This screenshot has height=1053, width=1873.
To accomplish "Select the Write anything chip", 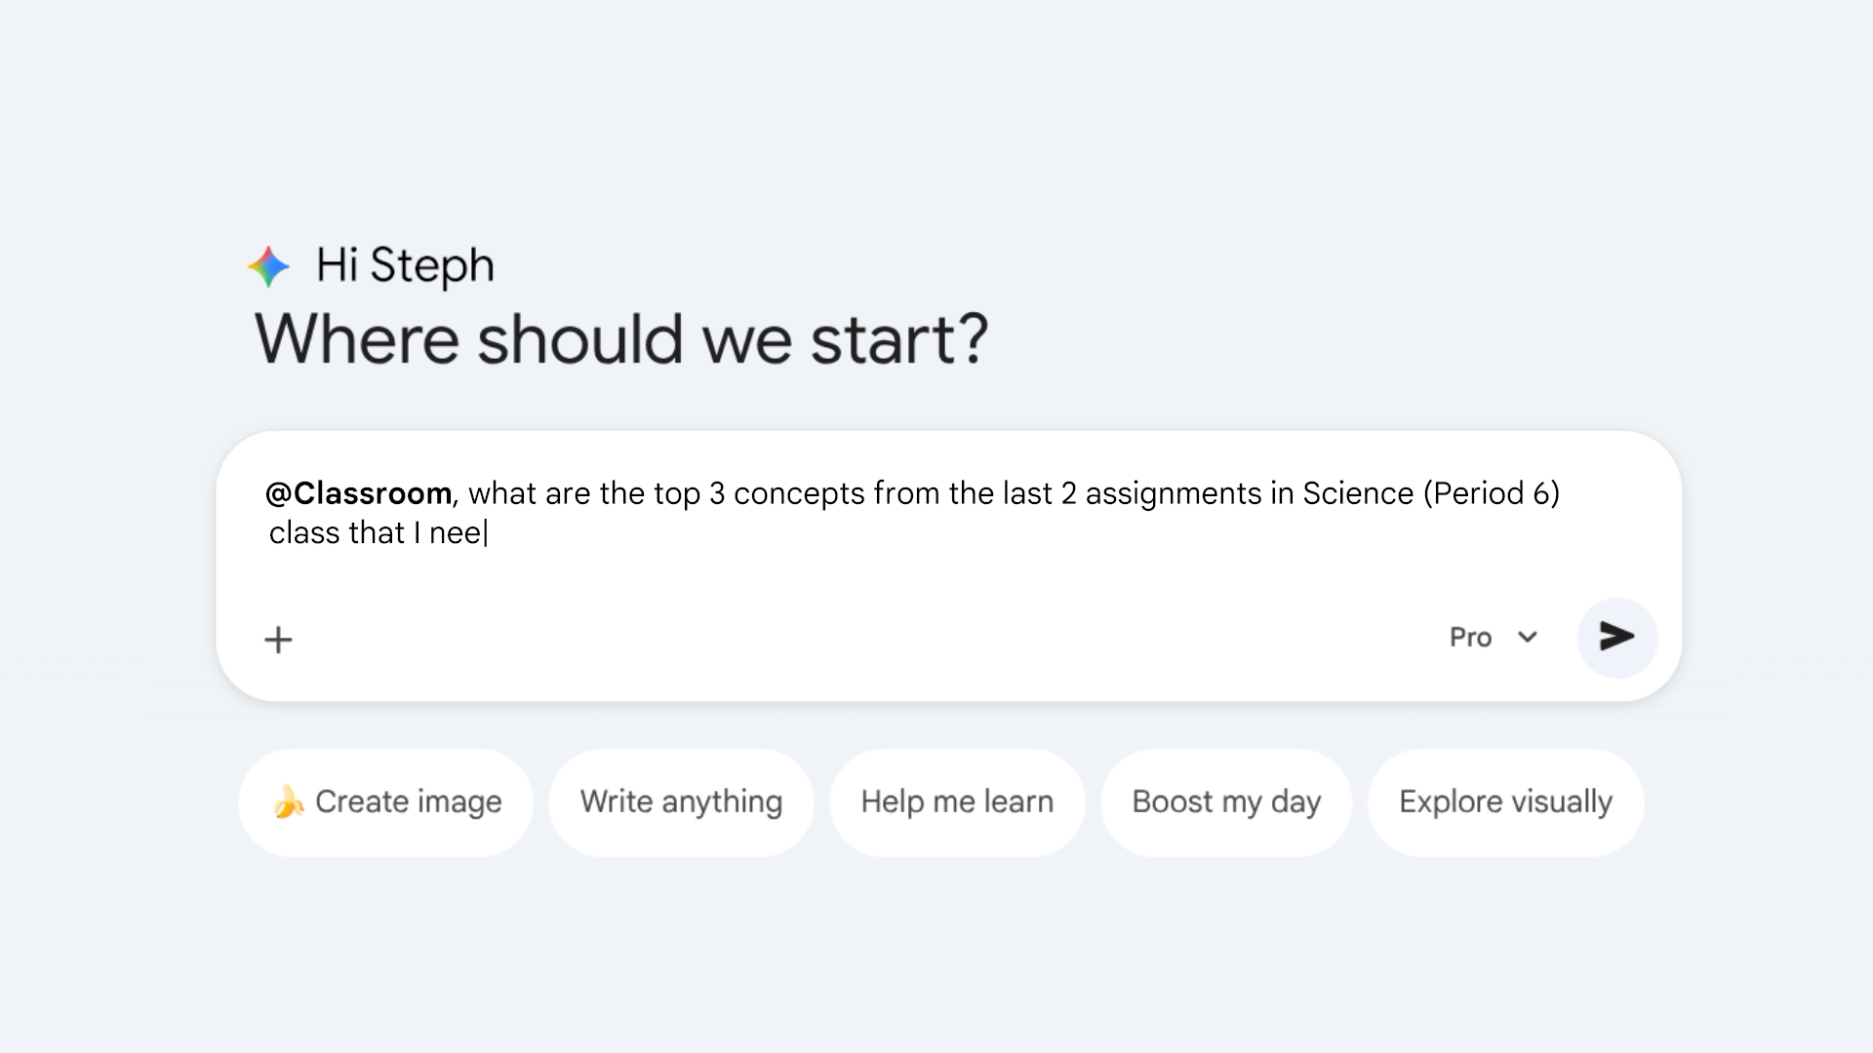I will pos(681,802).
